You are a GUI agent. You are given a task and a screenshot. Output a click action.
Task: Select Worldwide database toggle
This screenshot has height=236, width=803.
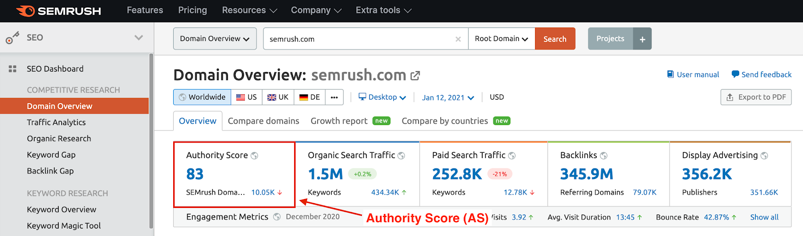tap(202, 97)
